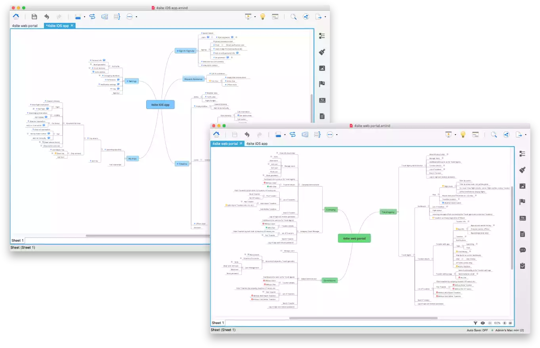Open the Comments speech-bubble panel in right sidebar
The width and height of the screenshot is (540, 348).
coord(522,250)
